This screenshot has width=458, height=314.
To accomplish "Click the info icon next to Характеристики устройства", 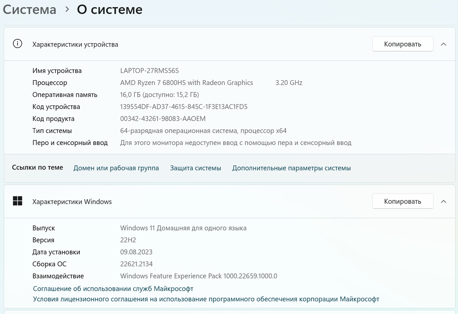I will [18, 44].
